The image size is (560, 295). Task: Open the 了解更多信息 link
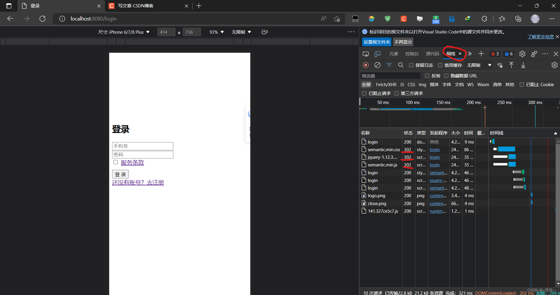click(541, 37)
